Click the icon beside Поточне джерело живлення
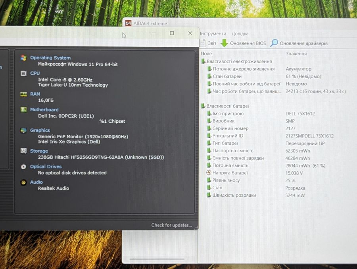 point(209,69)
